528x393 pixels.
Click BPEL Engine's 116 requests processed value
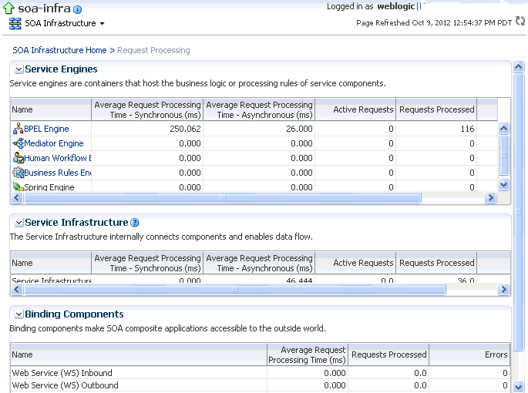[x=467, y=129]
